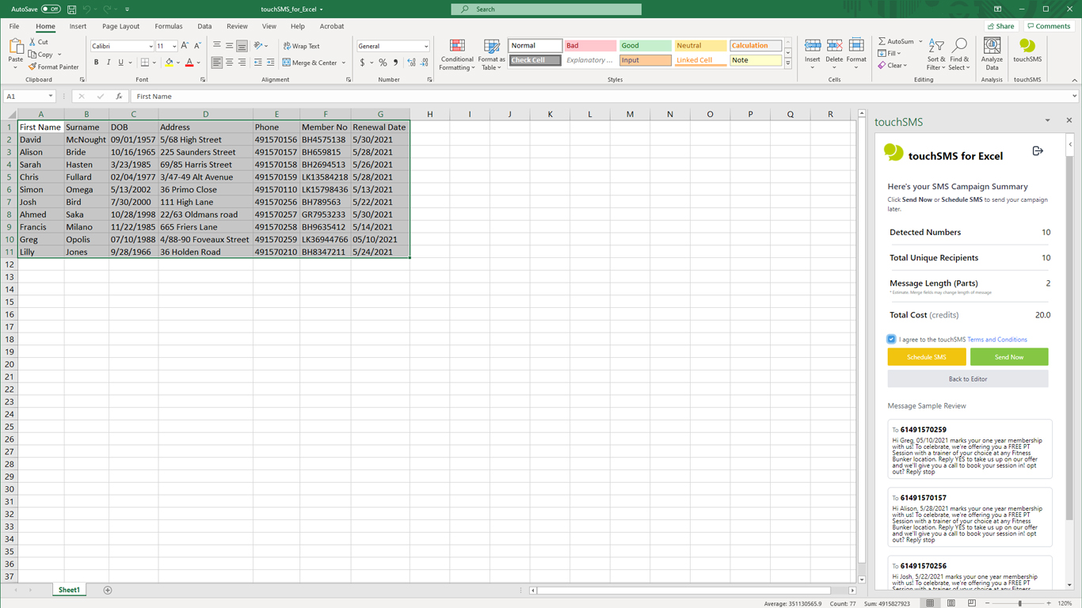The height and width of the screenshot is (608, 1082).
Task: Click the Bold formatting icon
Action: point(97,63)
